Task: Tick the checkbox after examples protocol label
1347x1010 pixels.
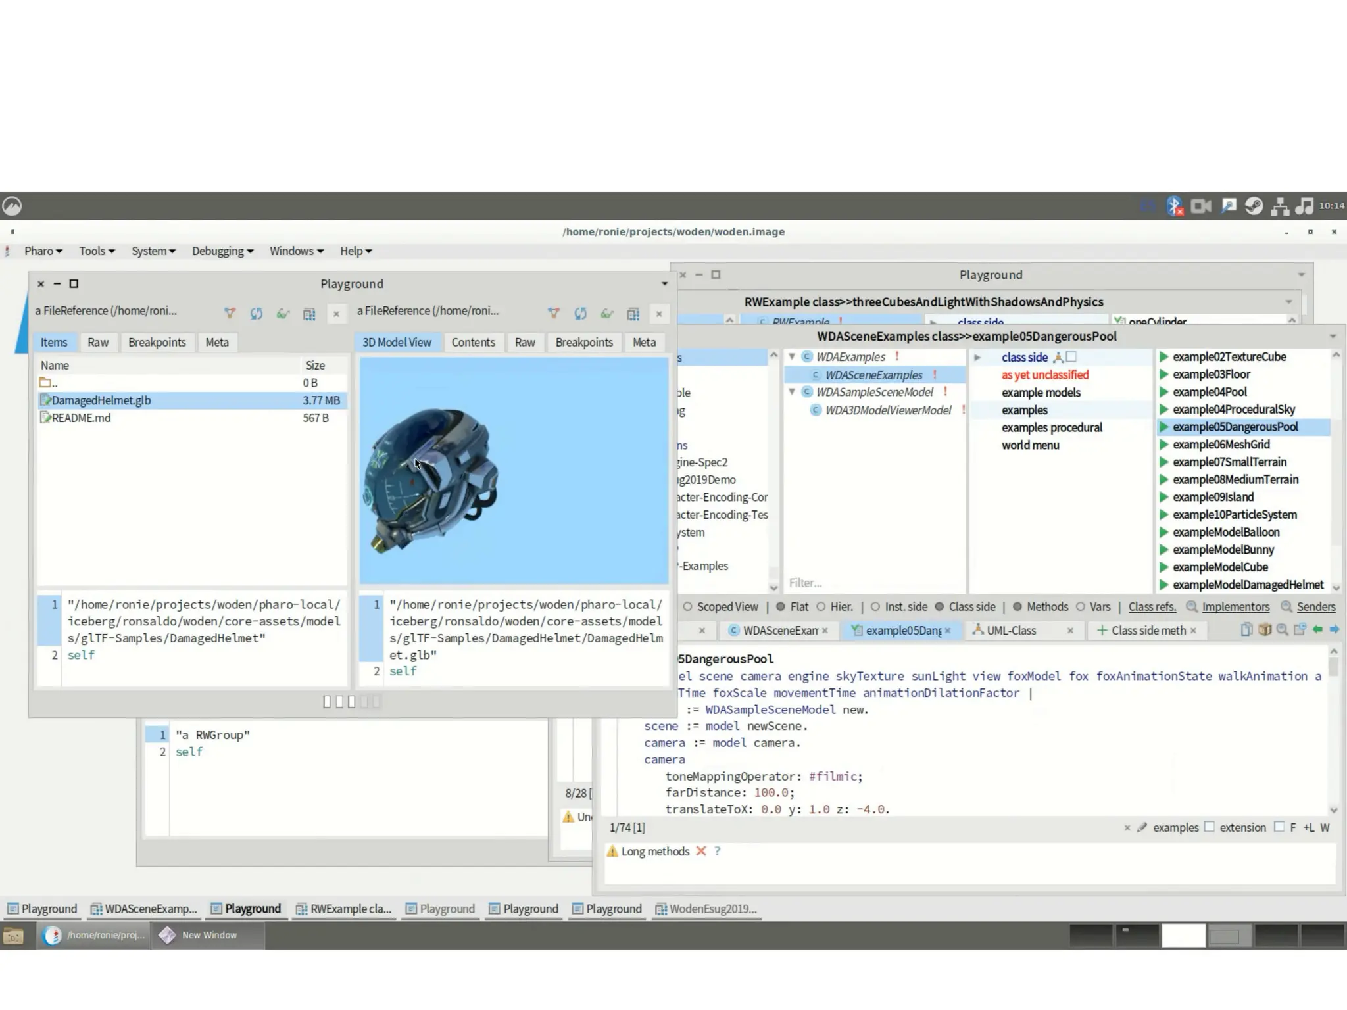Action: pyautogui.click(x=1209, y=827)
